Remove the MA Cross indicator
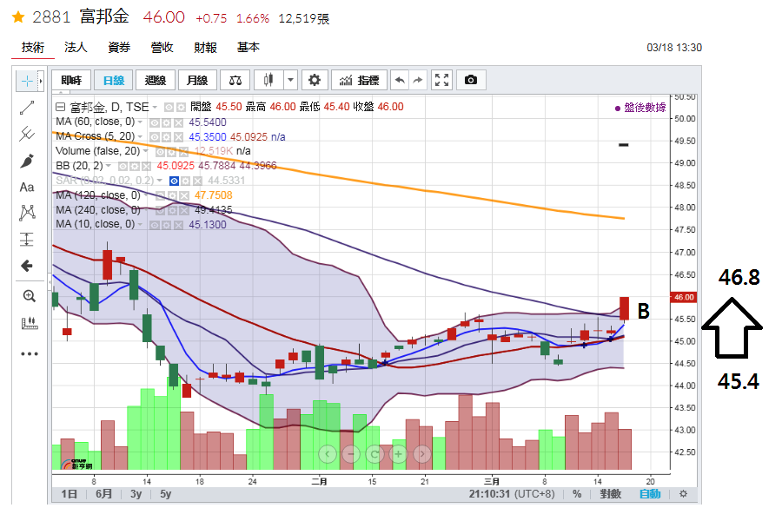 pyautogui.click(x=178, y=137)
